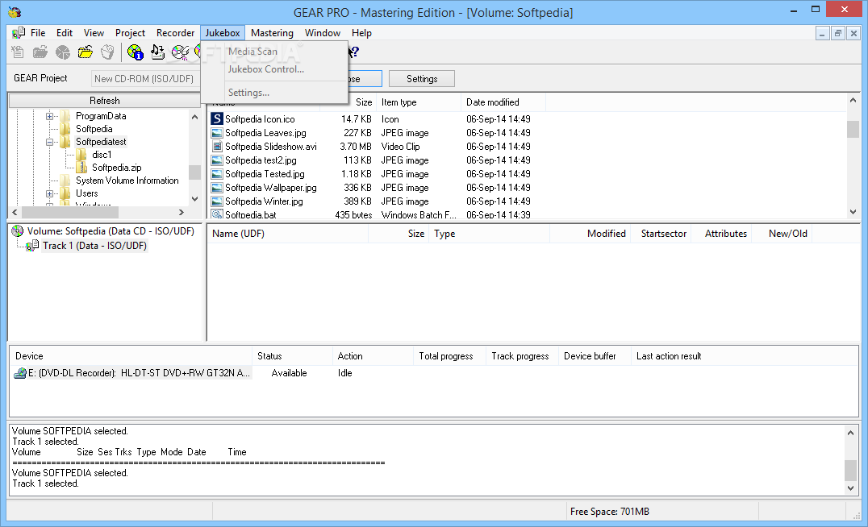Image resolution: width=868 pixels, height=527 pixels.
Task: Select System Volume Information folder
Action: tap(127, 181)
